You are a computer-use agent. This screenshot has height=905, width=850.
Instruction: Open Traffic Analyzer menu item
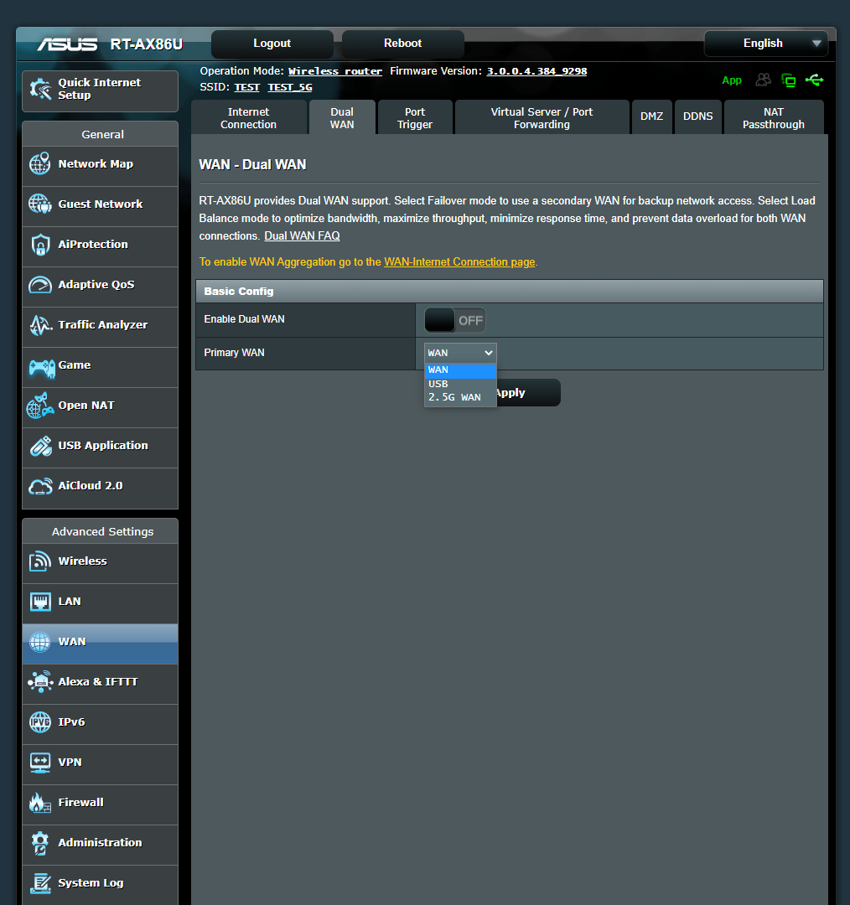click(x=100, y=327)
